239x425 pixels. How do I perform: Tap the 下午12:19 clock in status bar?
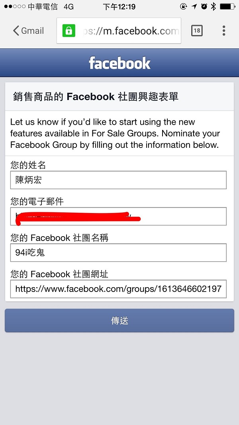[119, 6]
